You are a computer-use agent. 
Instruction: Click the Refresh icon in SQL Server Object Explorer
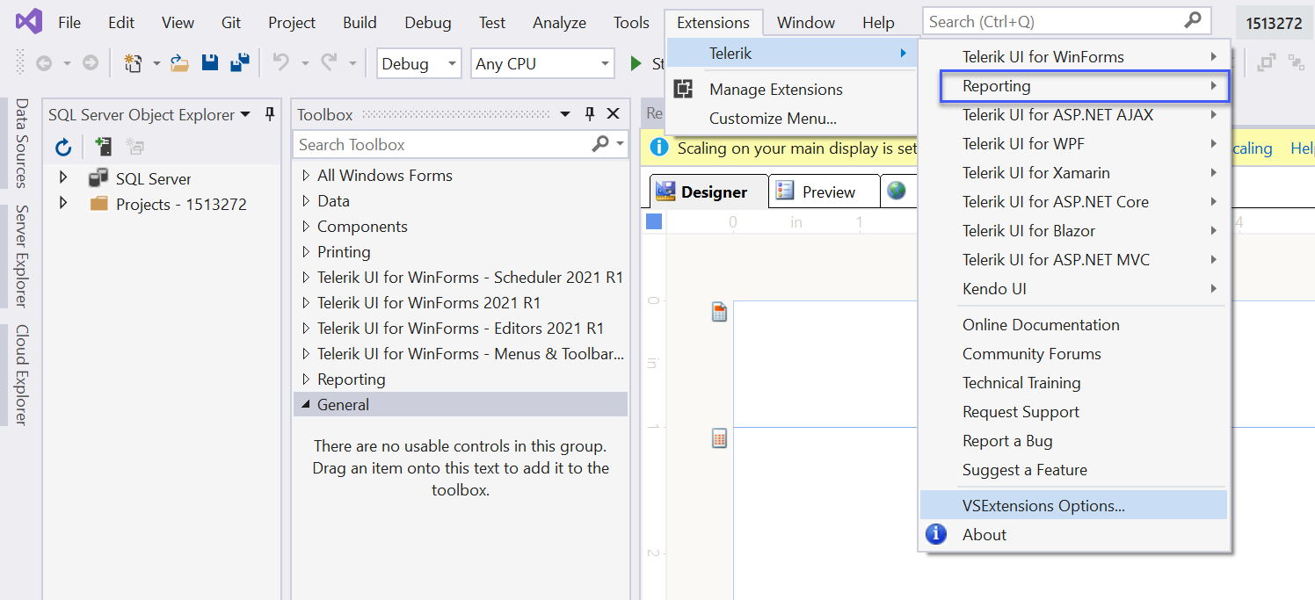[62, 147]
